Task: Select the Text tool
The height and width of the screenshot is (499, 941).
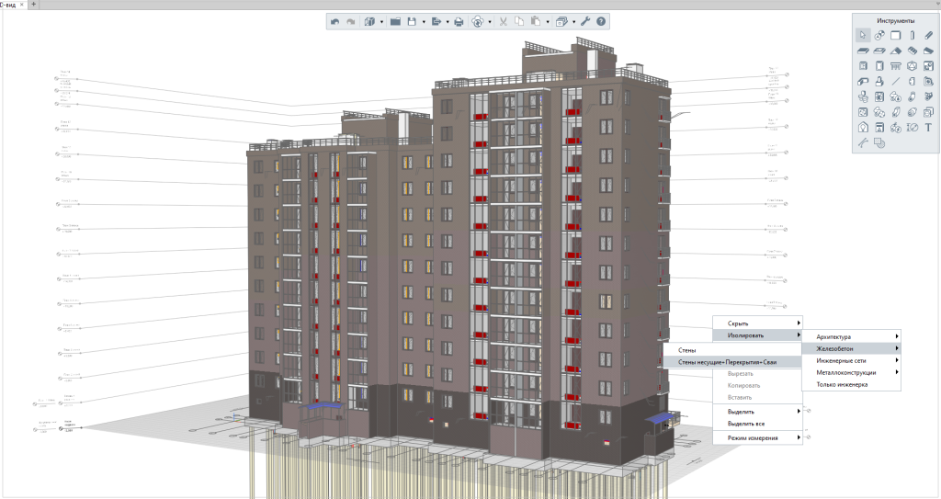Action: tap(928, 128)
